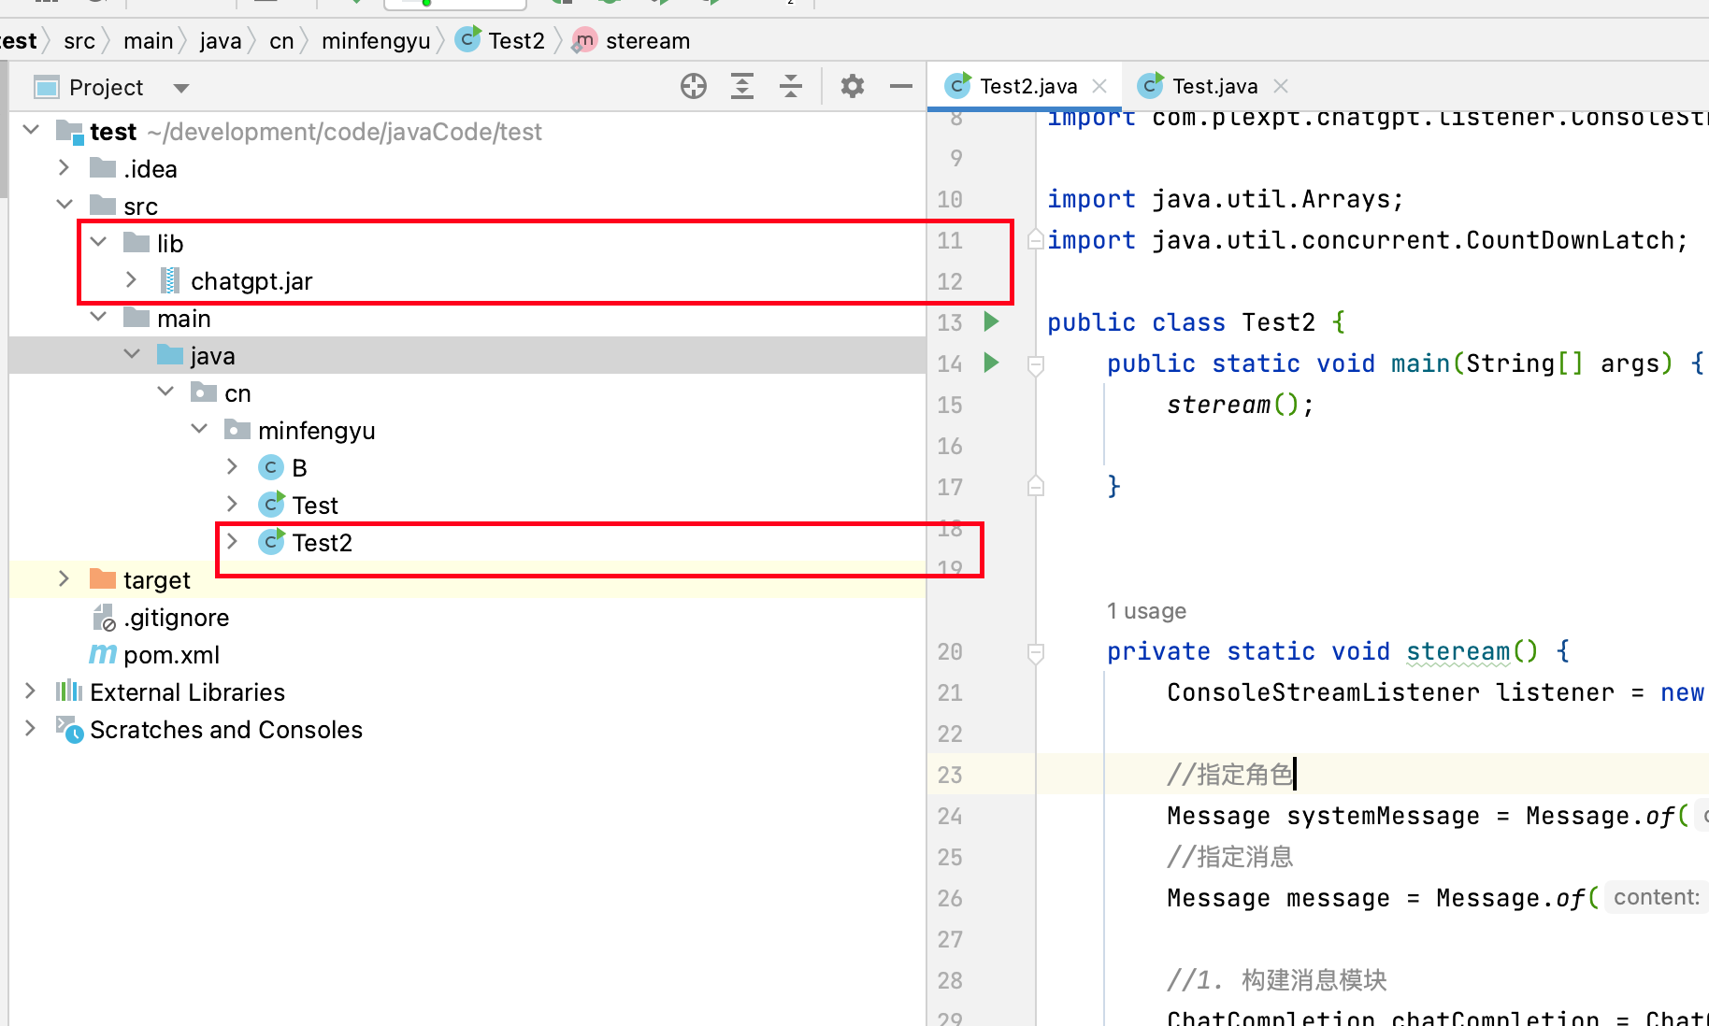Click the locate/select opened file crosshair icon

[693, 87]
